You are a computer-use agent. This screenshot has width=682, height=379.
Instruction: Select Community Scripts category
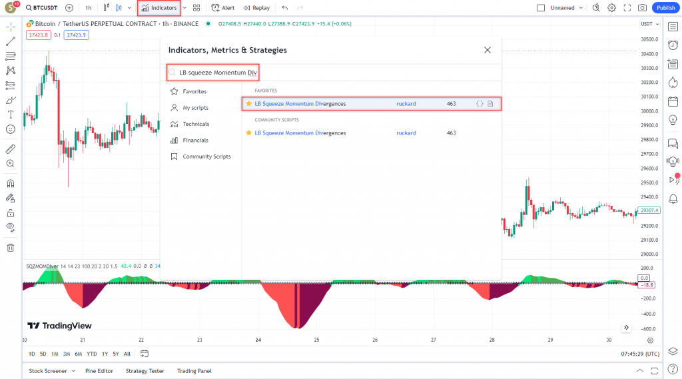click(x=206, y=157)
